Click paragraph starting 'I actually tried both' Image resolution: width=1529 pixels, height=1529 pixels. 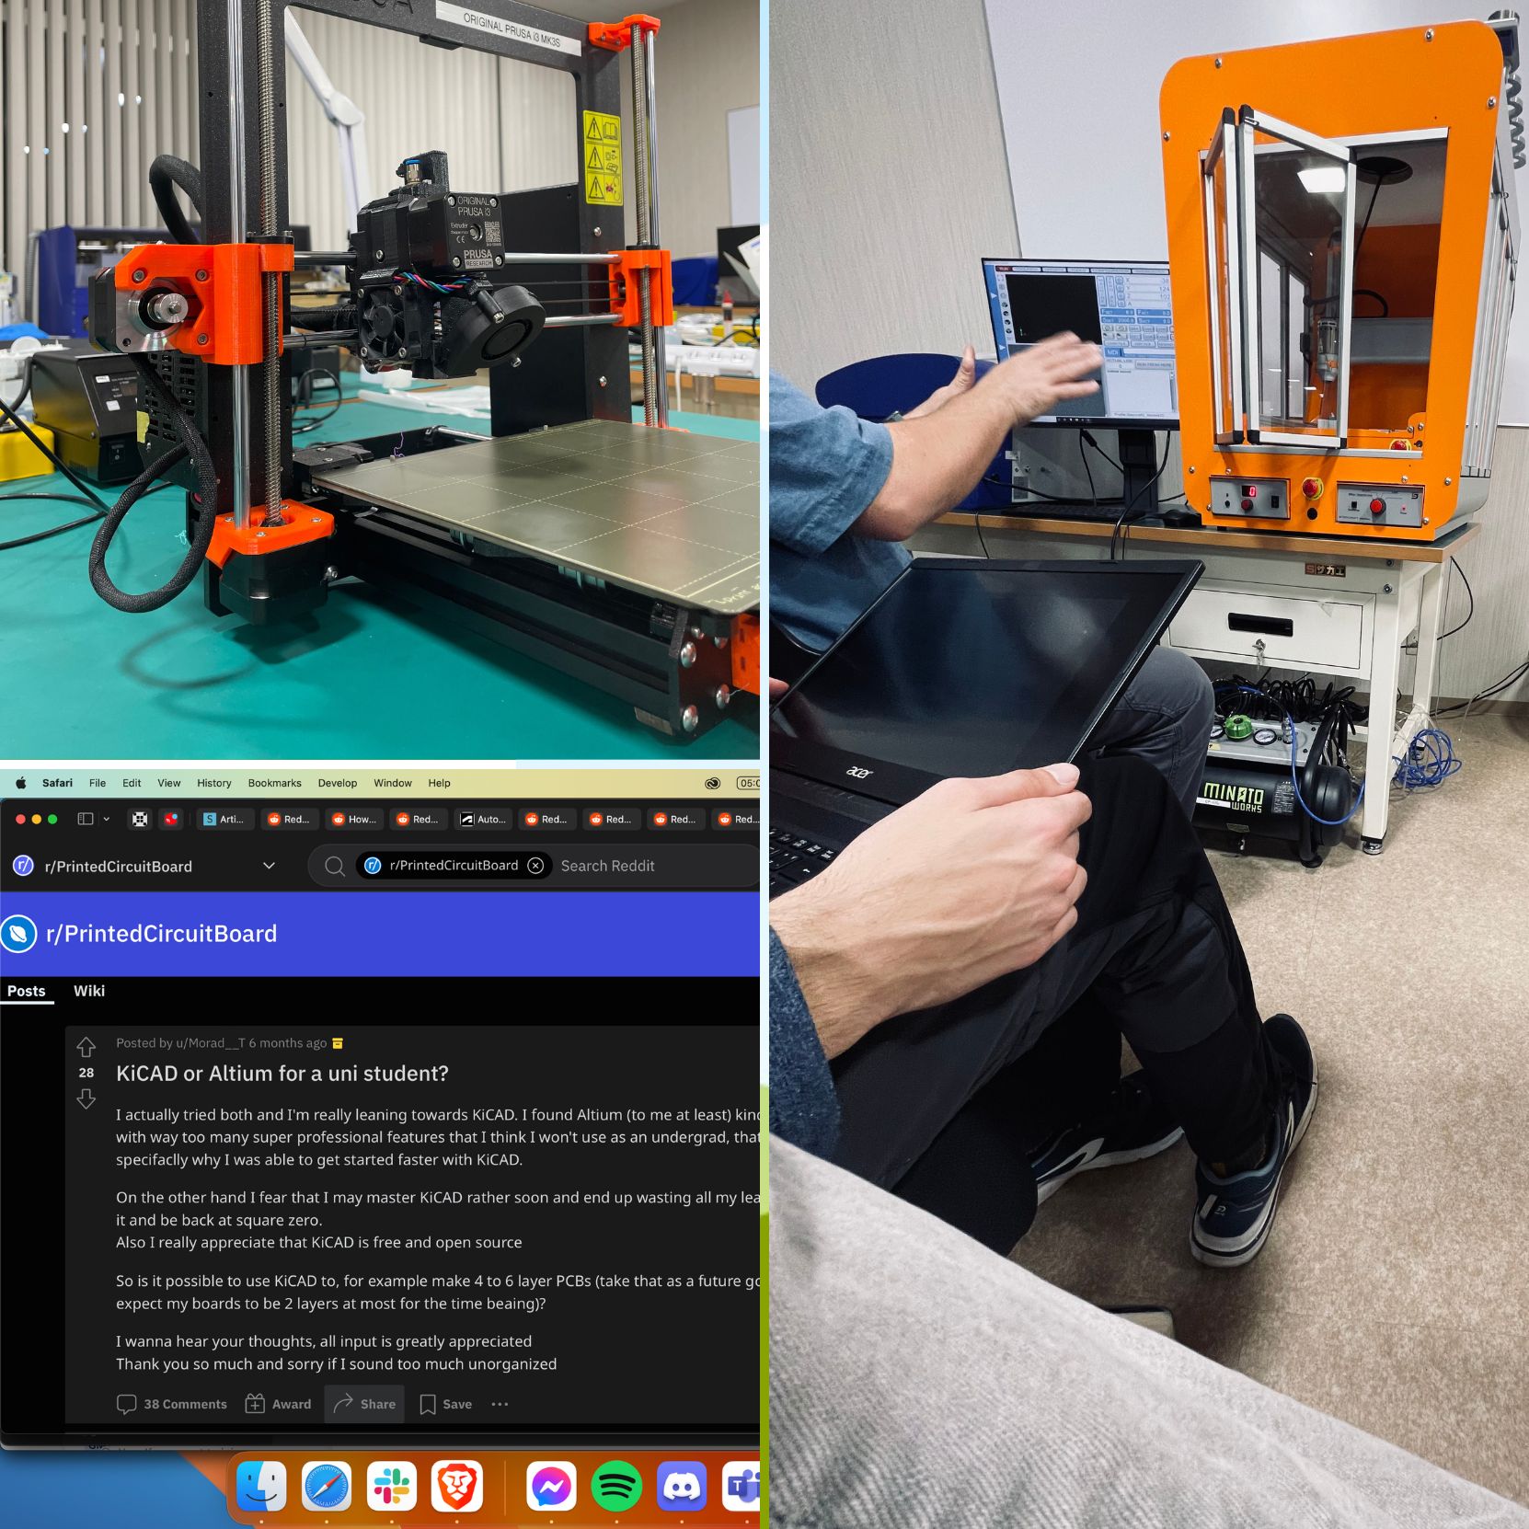(x=438, y=1137)
